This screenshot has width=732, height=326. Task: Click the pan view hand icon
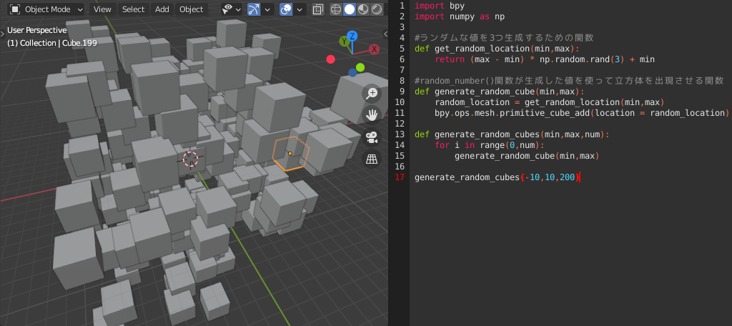372,115
